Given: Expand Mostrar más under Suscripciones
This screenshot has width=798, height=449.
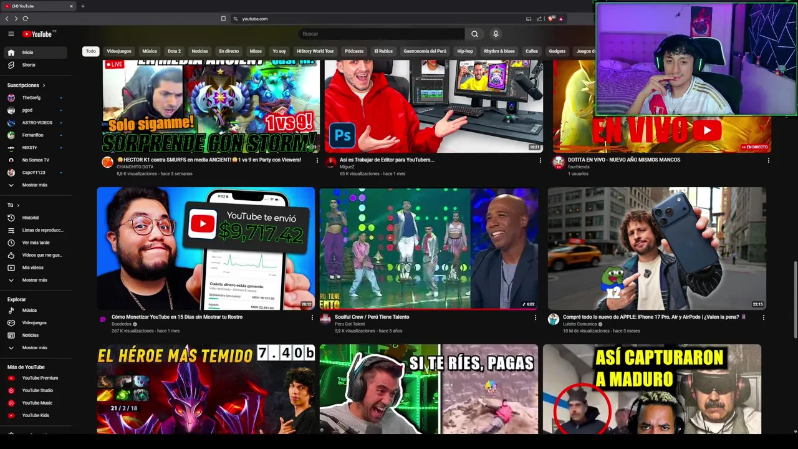Looking at the screenshot, I should [x=36, y=185].
